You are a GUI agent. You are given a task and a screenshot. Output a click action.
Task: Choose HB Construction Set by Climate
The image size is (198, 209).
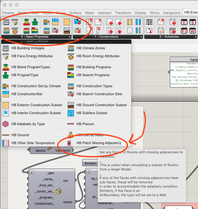36,86
